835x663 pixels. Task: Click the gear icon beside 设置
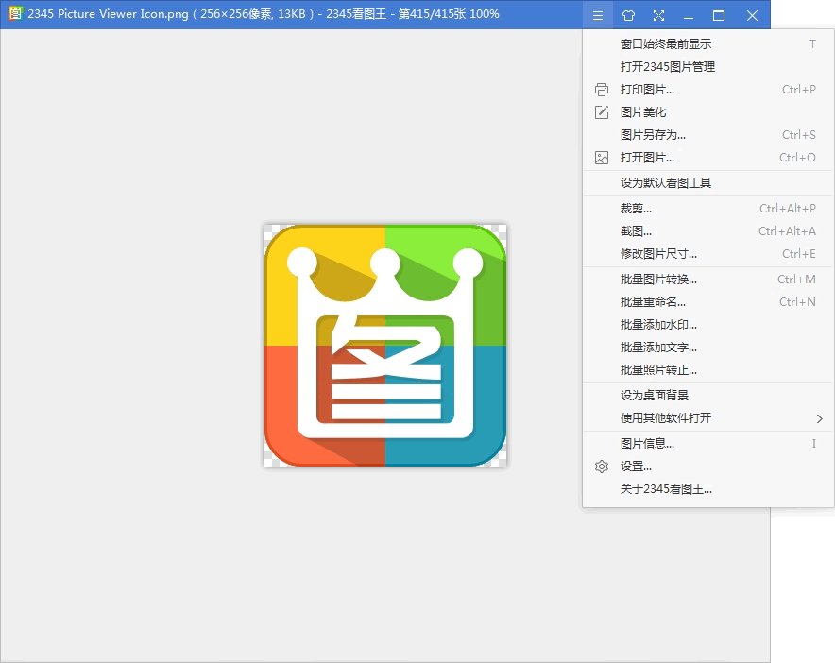602,467
